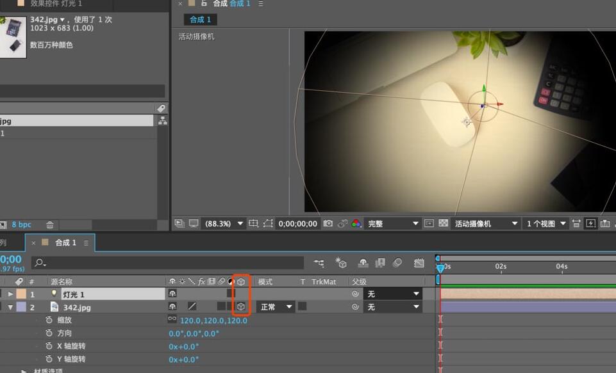The width and height of the screenshot is (616, 373).
Task: Click the 灯光 1 layer label color swatch
Action: pos(21,294)
